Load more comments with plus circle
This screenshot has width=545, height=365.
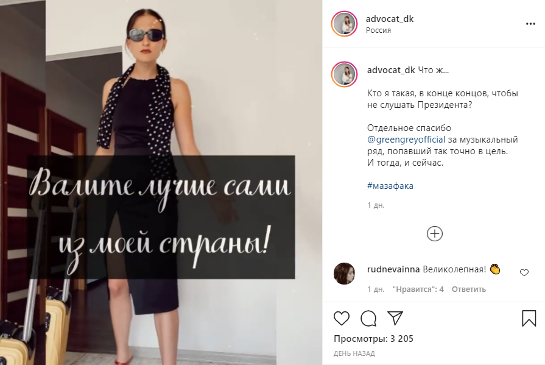tap(434, 233)
